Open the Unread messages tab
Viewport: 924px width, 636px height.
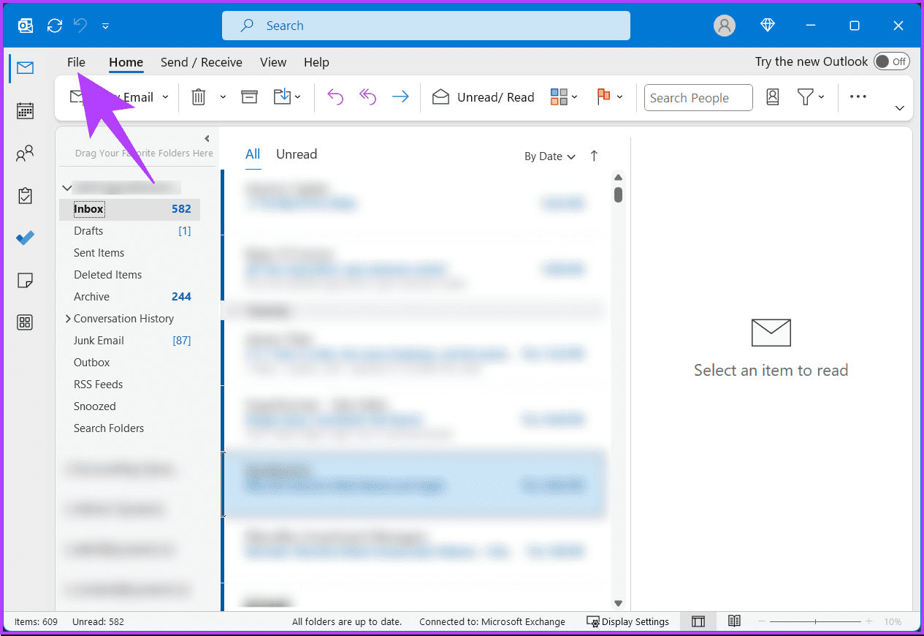tap(296, 154)
